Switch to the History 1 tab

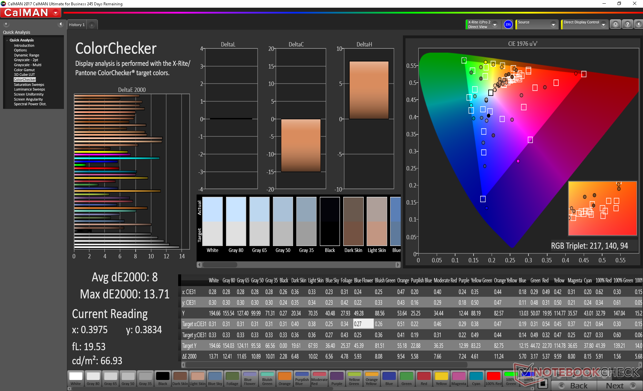(x=77, y=25)
